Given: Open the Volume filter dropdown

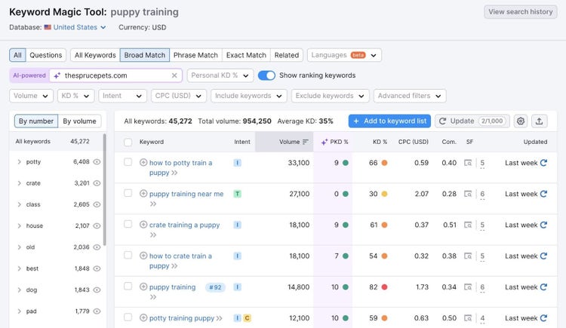Looking at the screenshot, I should [31, 96].
